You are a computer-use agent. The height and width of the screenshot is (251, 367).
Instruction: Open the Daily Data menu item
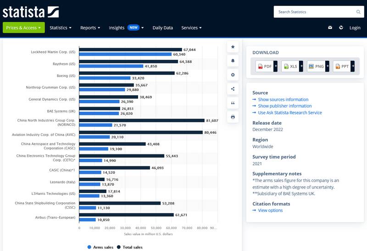pos(162,28)
